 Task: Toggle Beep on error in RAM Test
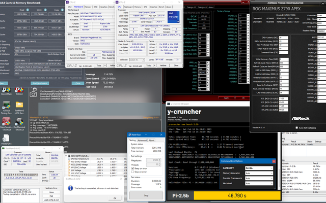(x=132, y=168)
